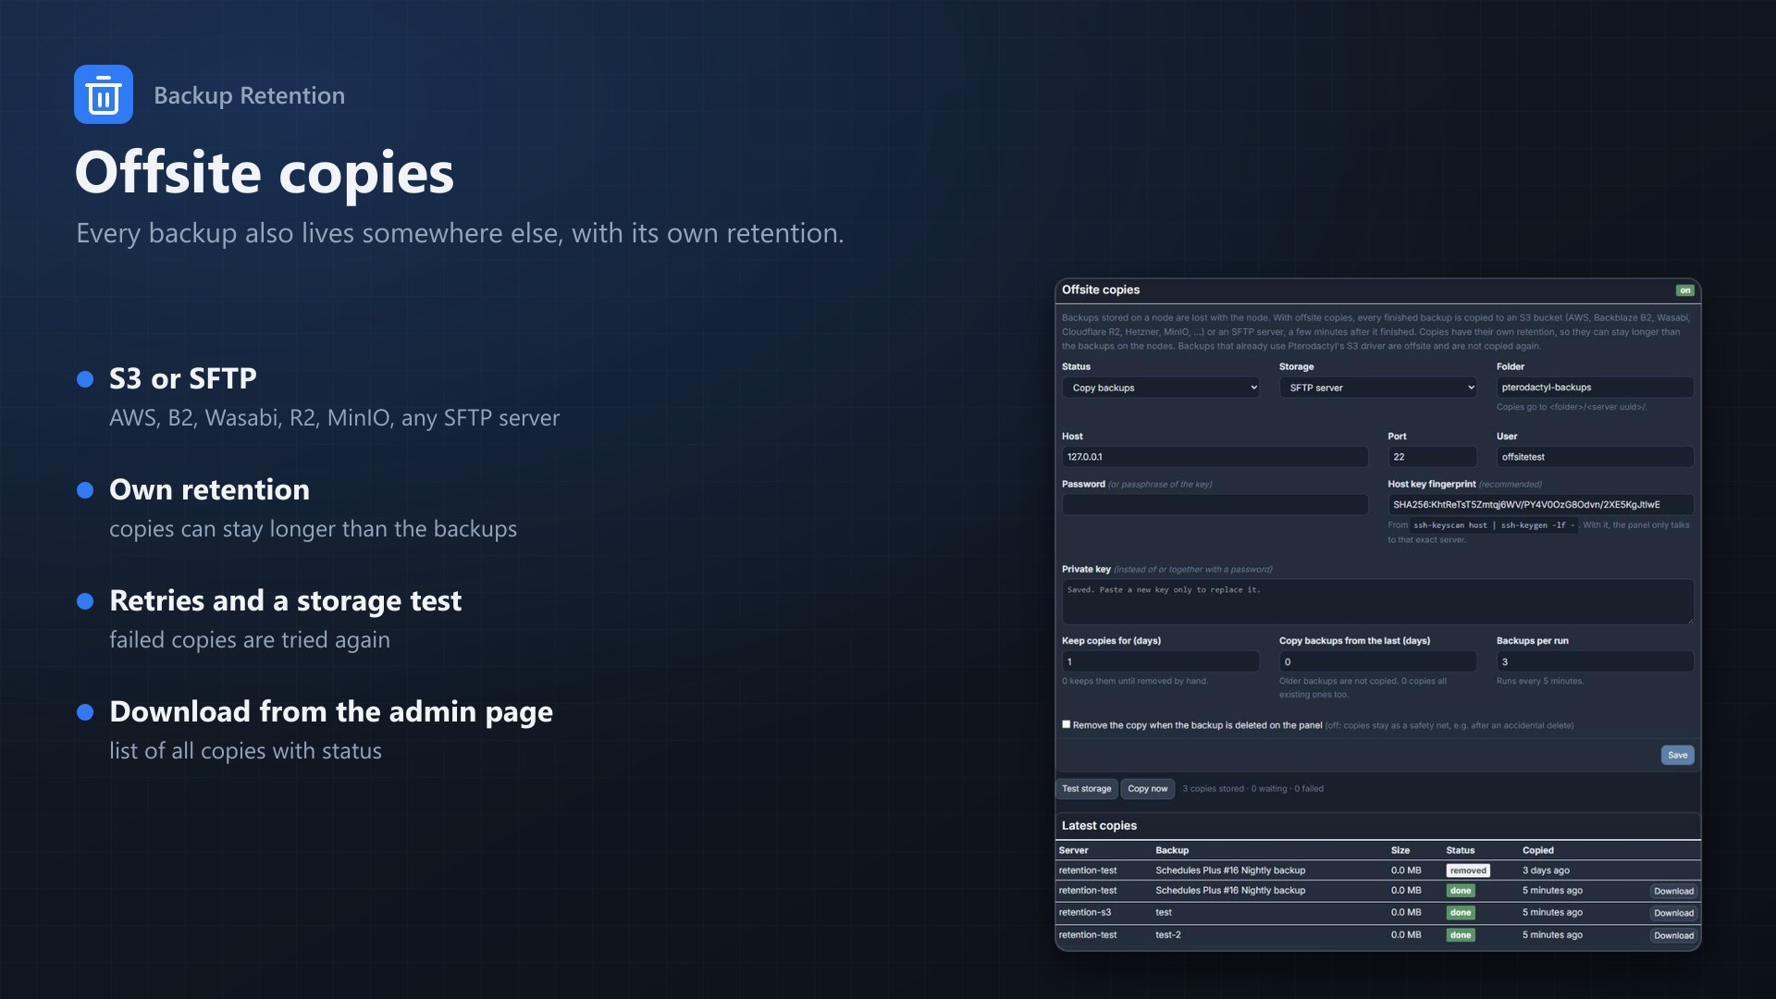This screenshot has width=1776, height=999.
Task: Click the empty Password field
Action: [1215, 504]
